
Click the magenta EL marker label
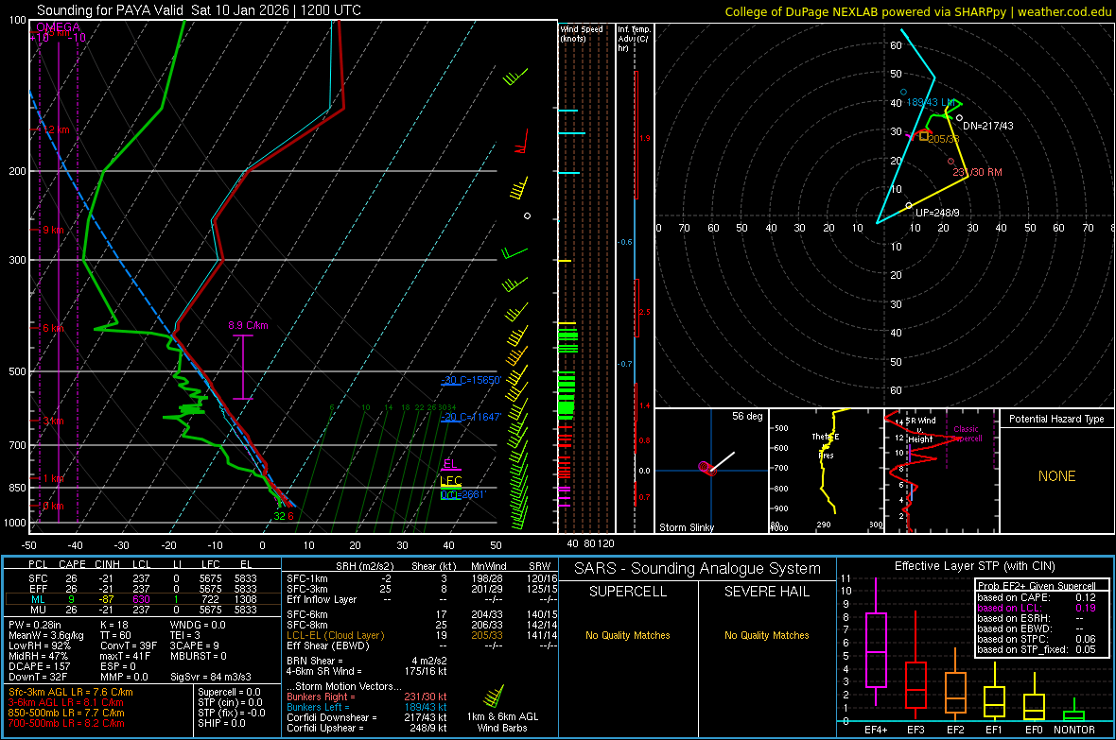450,464
